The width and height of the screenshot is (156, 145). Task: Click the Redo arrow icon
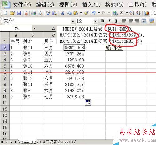click(104, 13)
